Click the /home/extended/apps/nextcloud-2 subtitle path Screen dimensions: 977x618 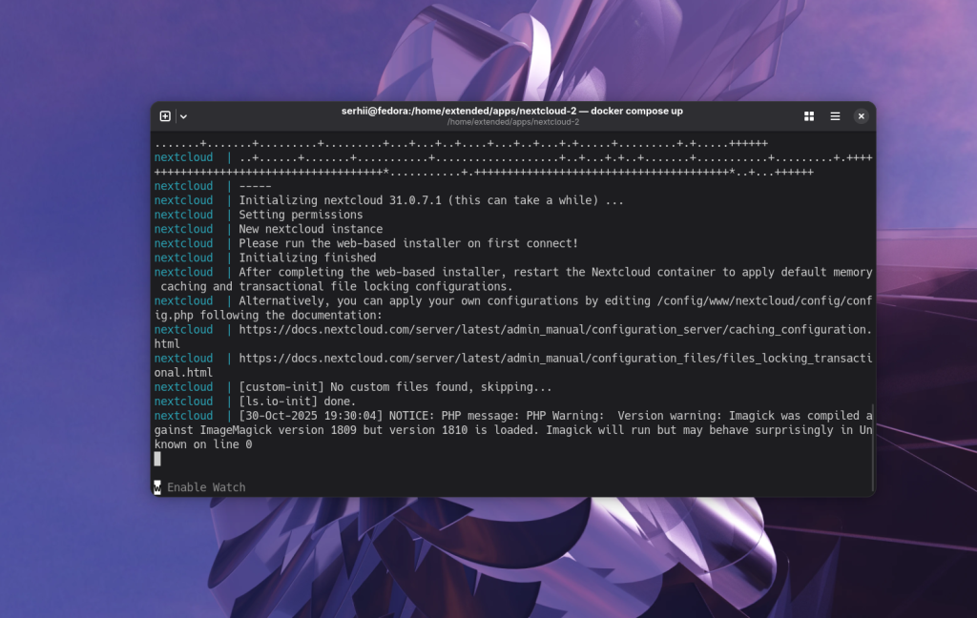point(512,122)
